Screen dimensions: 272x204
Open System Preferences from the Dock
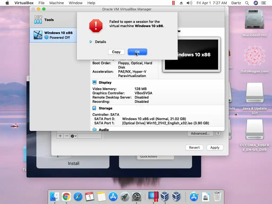tap(137, 197)
